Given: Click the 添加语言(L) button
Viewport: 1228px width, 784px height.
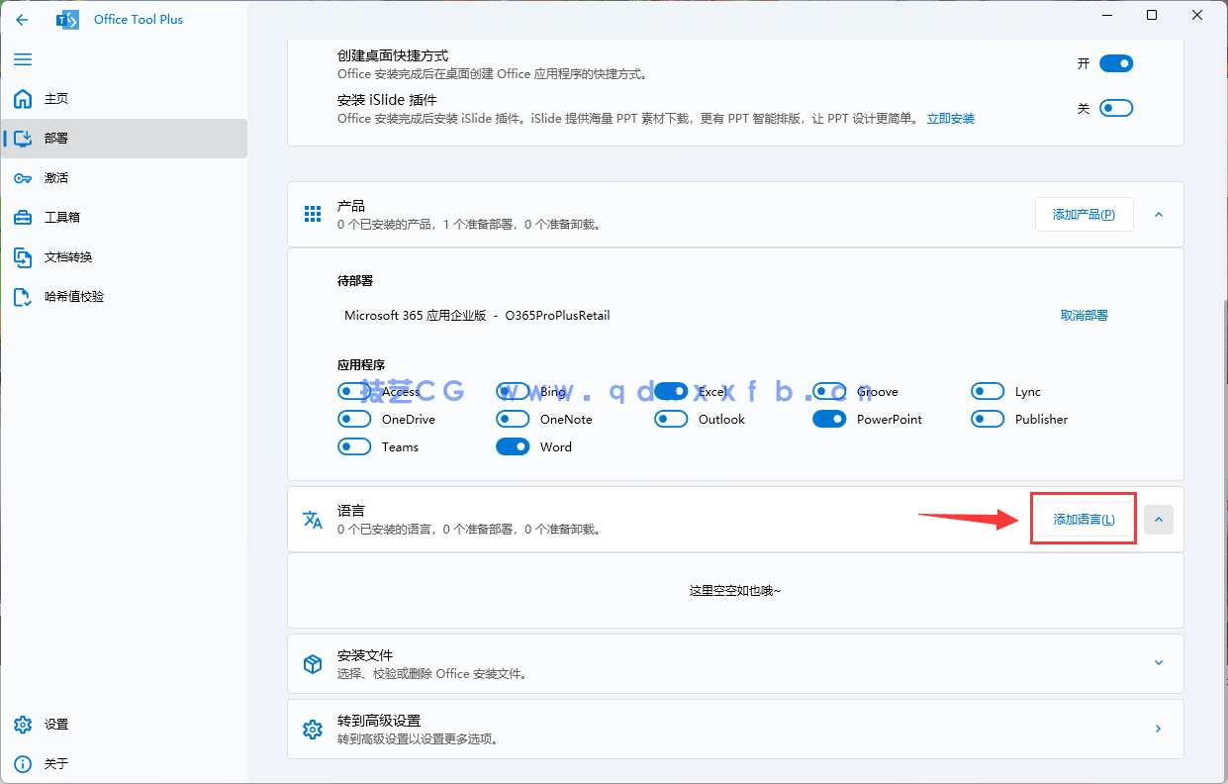Looking at the screenshot, I should [1083, 518].
